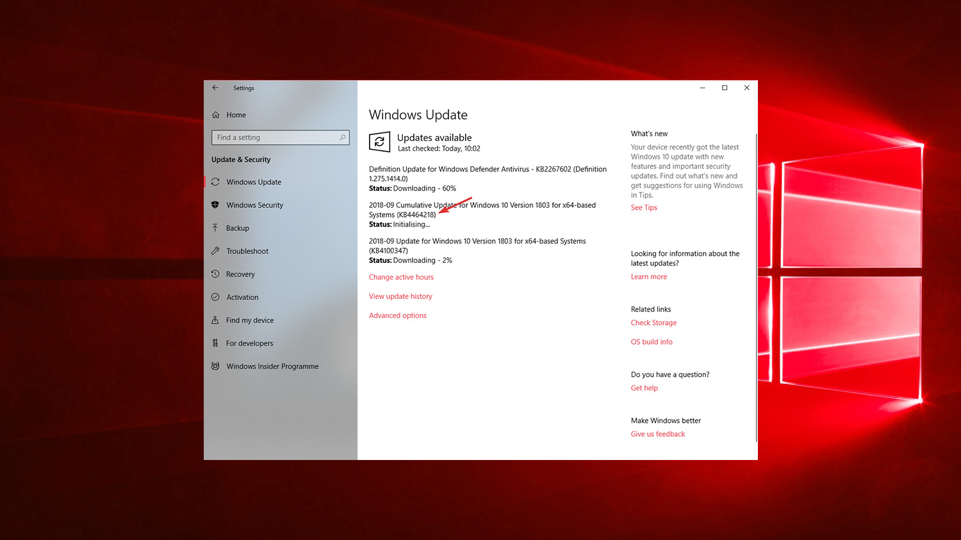961x540 pixels.
Task: Click the Find a setting search box
Action: pyautogui.click(x=280, y=137)
